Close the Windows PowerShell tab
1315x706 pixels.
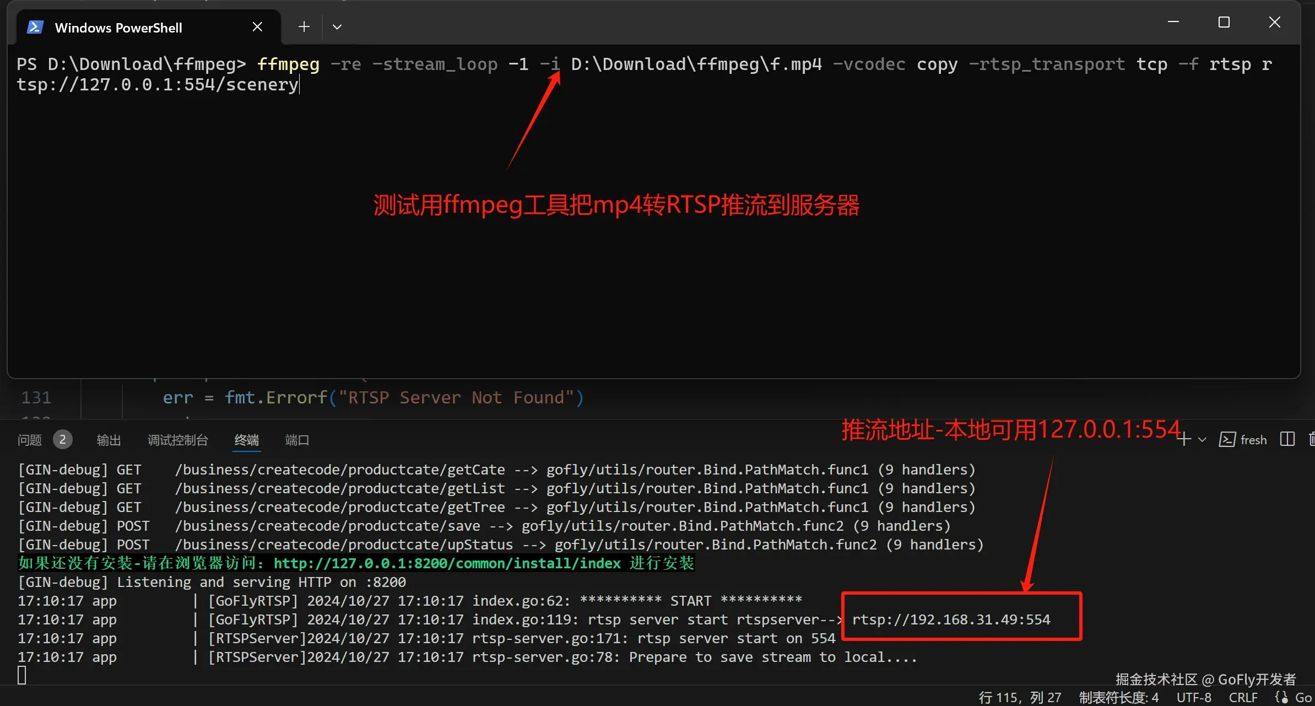[257, 27]
